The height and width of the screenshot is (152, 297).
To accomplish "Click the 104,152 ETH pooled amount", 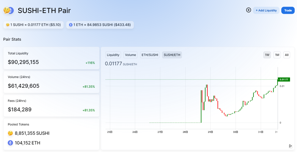I will [28, 143].
